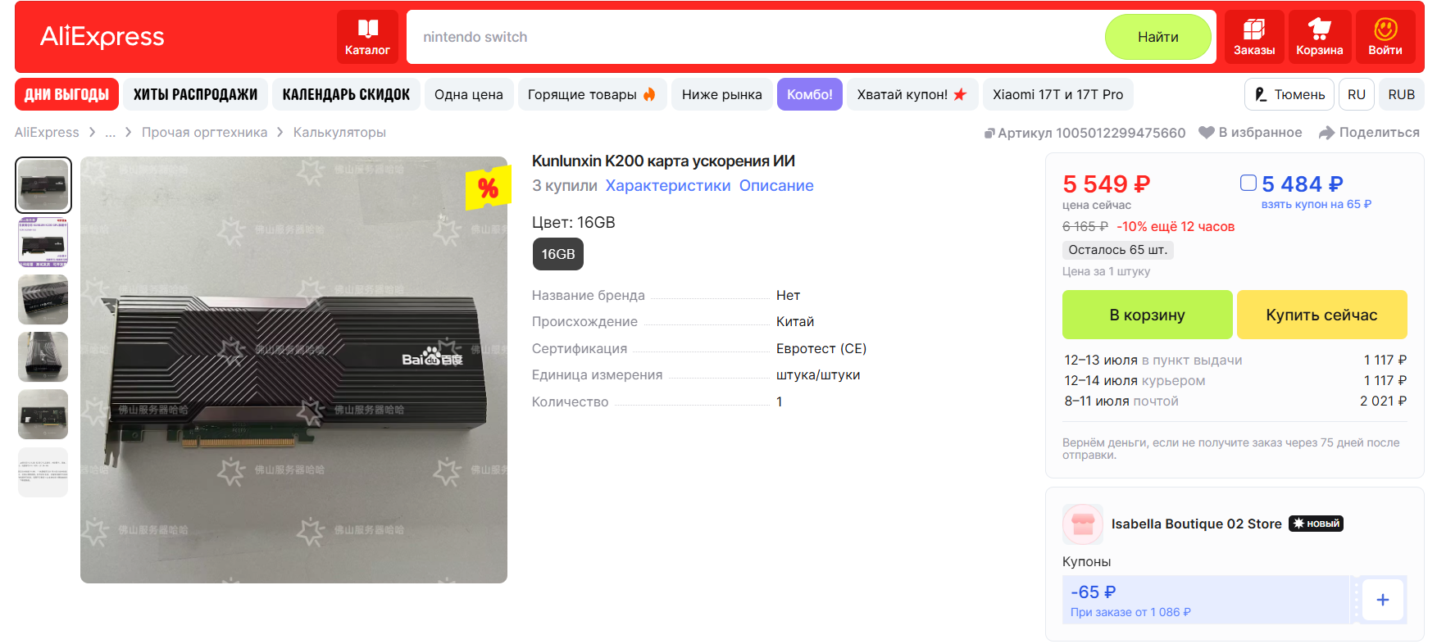Click the новый store badge
Image resolution: width=1437 pixels, height=644 pixels.
pyautogui.click(x=1316, y=524)
